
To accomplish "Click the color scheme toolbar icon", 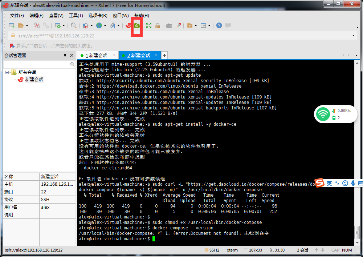I will tap(85, 25).
